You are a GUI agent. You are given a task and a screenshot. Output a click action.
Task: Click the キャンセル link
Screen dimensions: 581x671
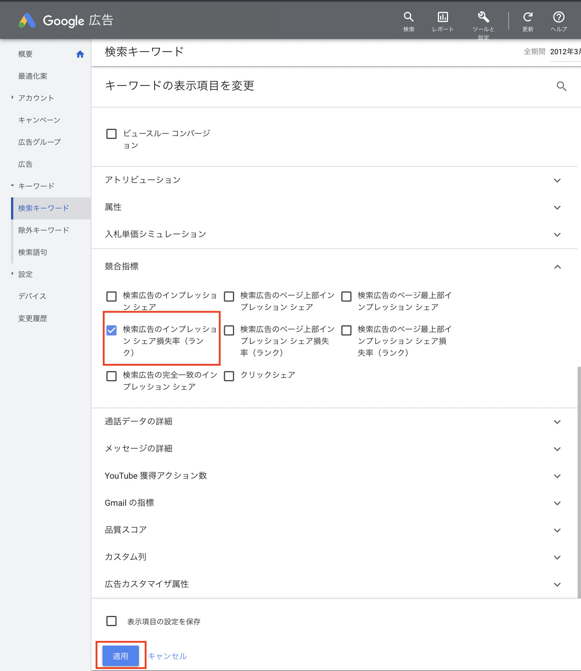pos(167,656)
